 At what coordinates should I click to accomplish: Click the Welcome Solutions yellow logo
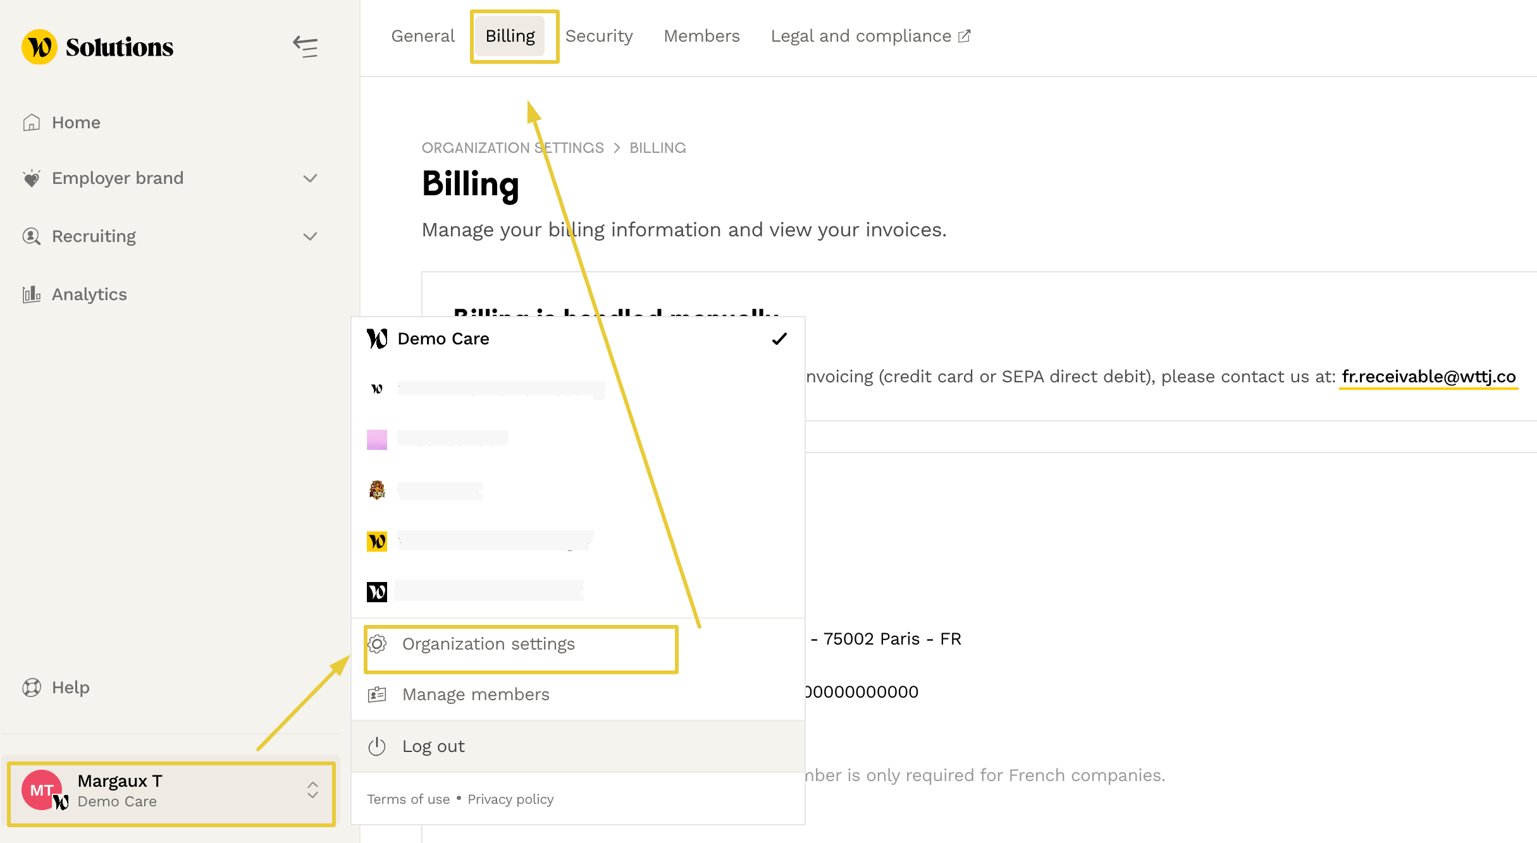[39, 47]
